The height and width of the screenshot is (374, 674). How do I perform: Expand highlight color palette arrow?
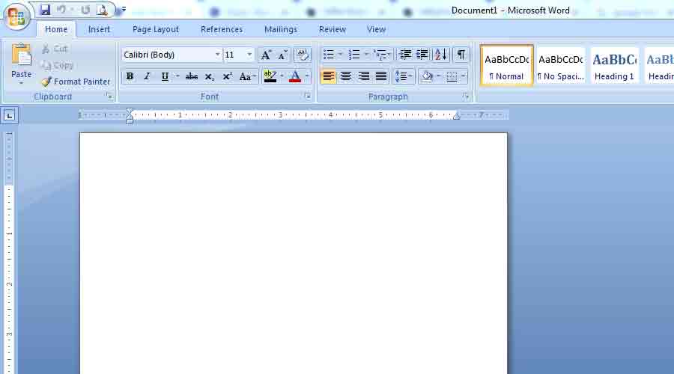point(282,76)
